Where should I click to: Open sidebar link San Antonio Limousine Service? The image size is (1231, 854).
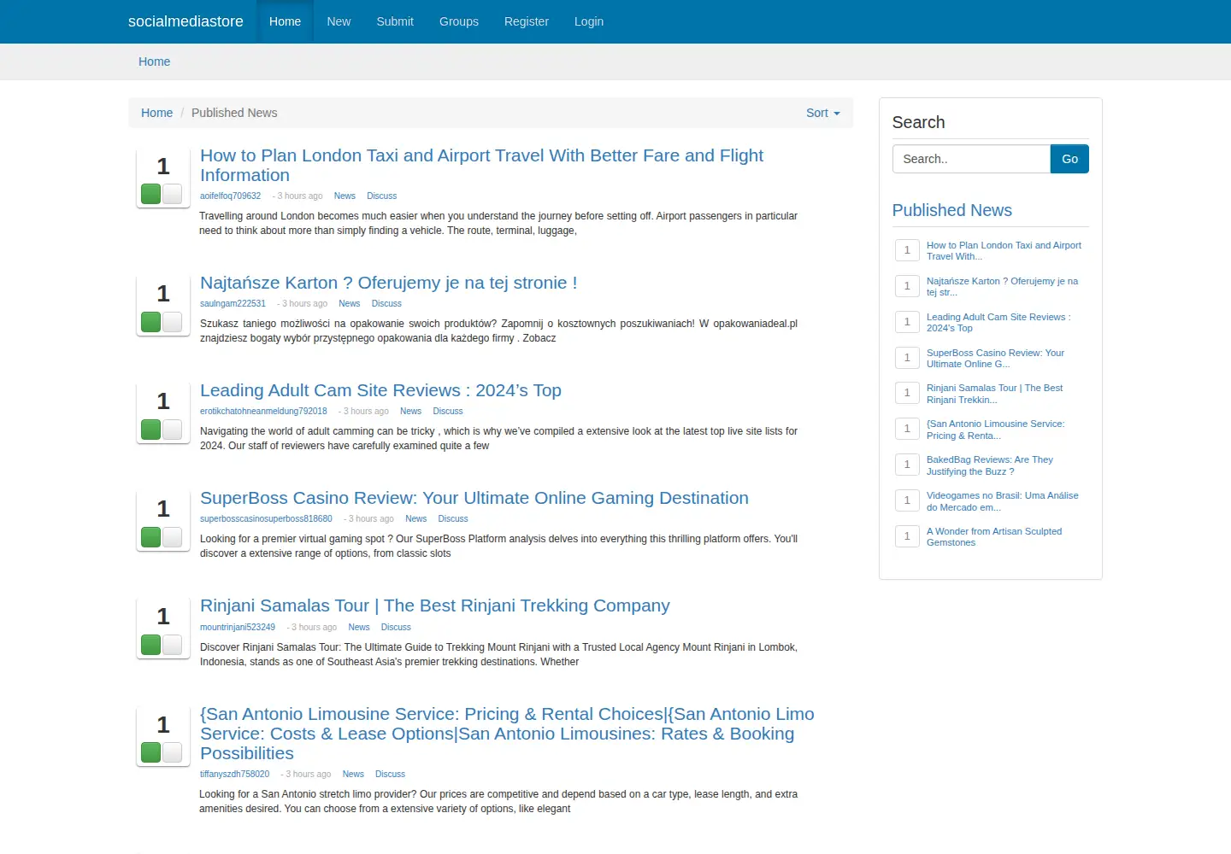click(x=995, y=430)
